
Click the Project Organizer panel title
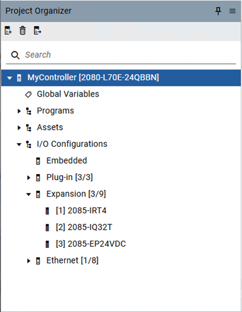click(x=38, y=11)
